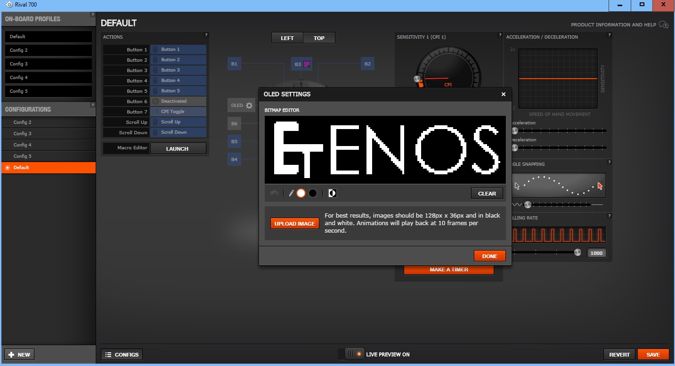Image resolution: width=675 pixels, height=366 pixels.
Task: Undo last bitmap edit with the arrow icon
Action: pyautogui.click(x=274, y=193)
